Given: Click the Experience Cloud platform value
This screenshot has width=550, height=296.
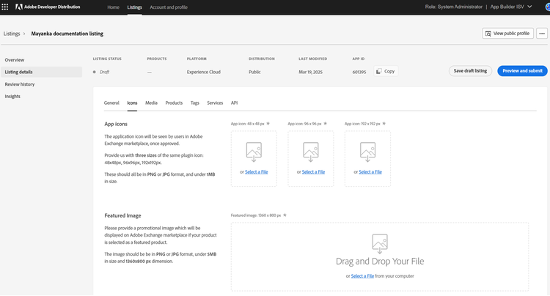Looking at the screenshot, I should tap(203, 72).
